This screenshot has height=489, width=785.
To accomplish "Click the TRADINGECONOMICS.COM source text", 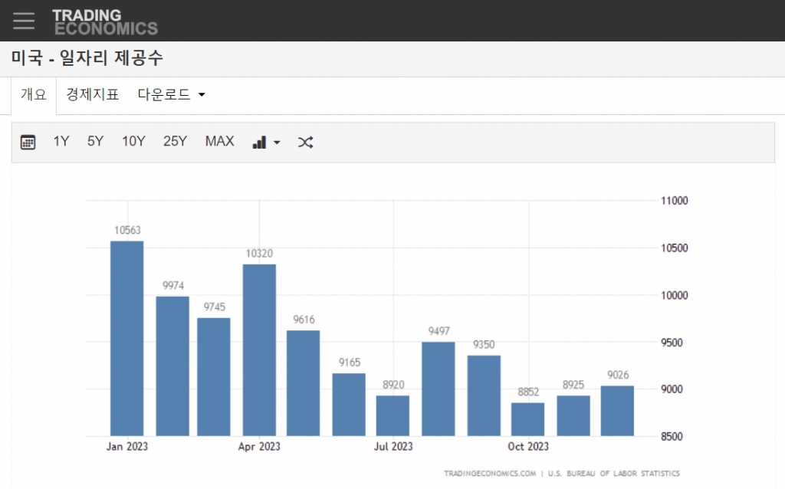I will point(490,474).
